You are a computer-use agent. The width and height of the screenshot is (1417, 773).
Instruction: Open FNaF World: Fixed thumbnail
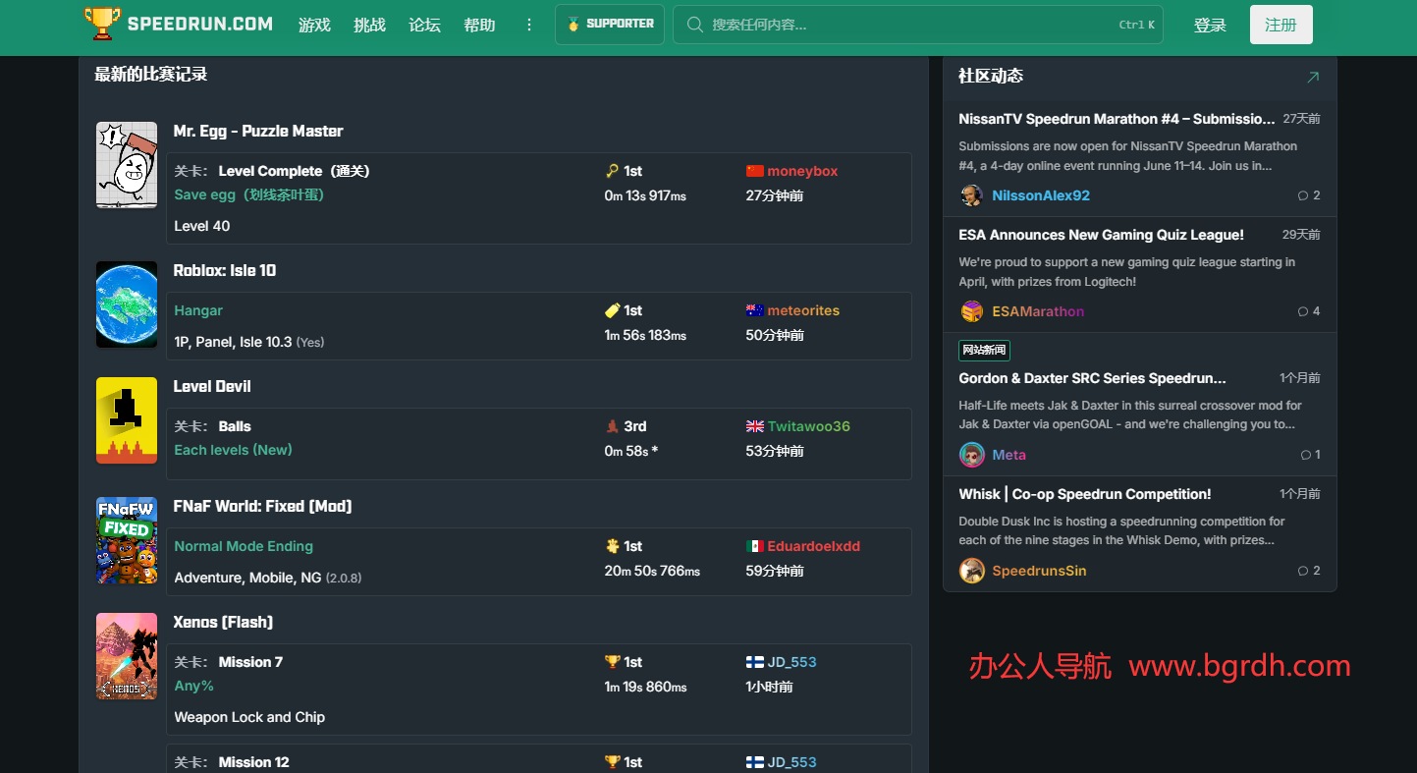pyautogui.click(x=127, y=540)
